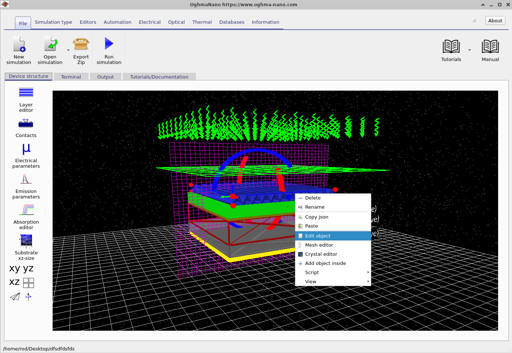Image resolution: width=512 pixels, height=353 pixels.
Task: Open the Manual book icon
Action: 490,46
